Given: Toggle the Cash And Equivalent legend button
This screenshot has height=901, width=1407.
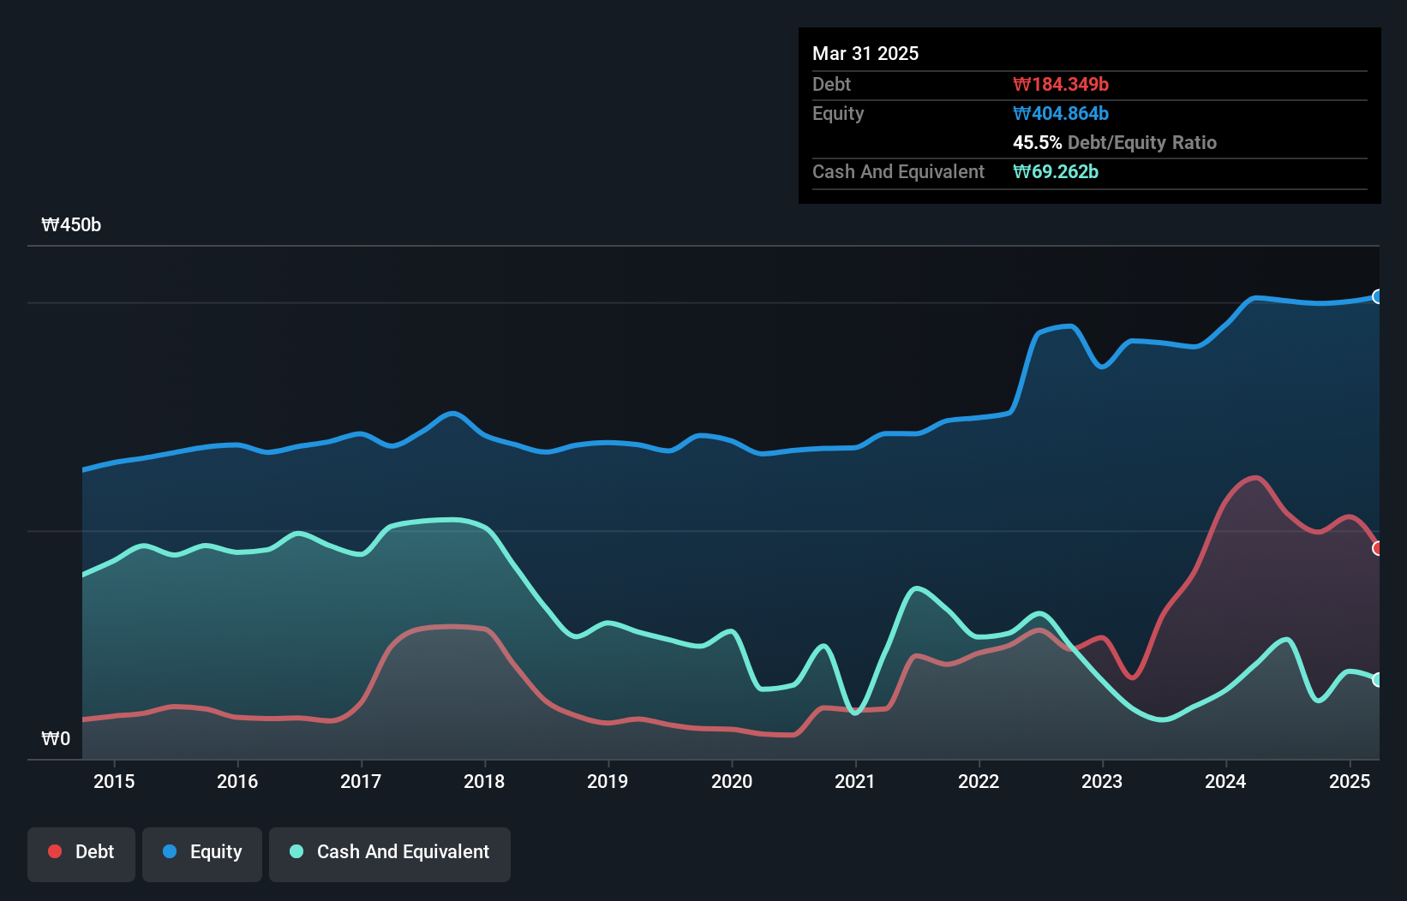Looking at the screenshot, I should tap(390, 853).
